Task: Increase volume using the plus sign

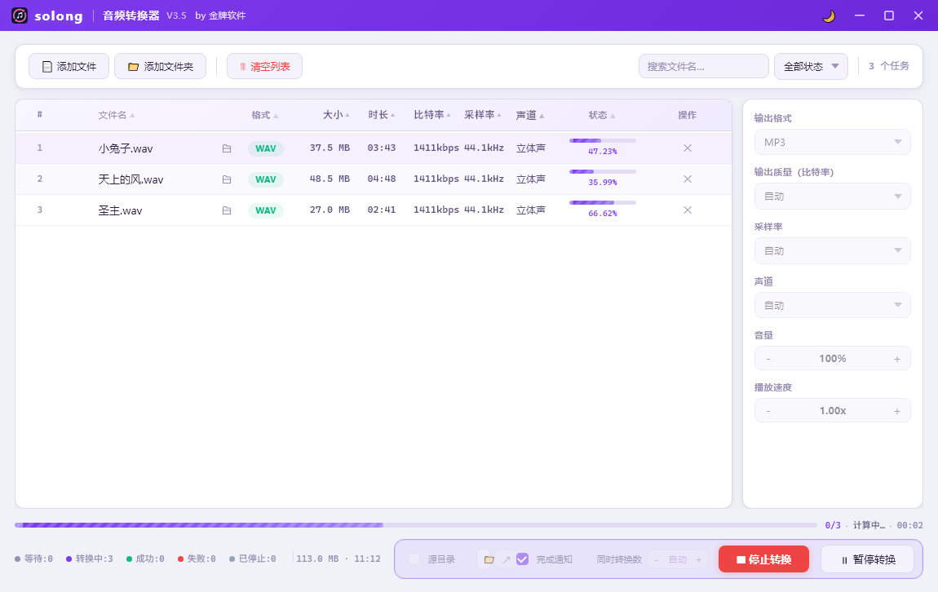Action: click(896, 359)
